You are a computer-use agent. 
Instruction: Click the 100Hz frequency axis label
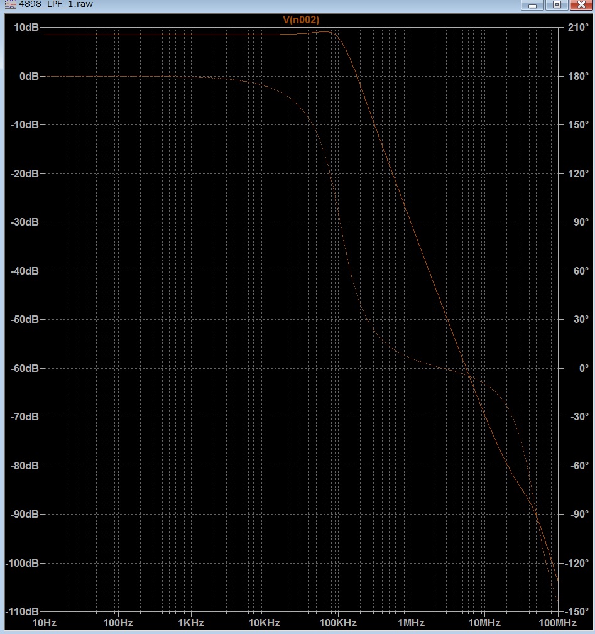118,623
